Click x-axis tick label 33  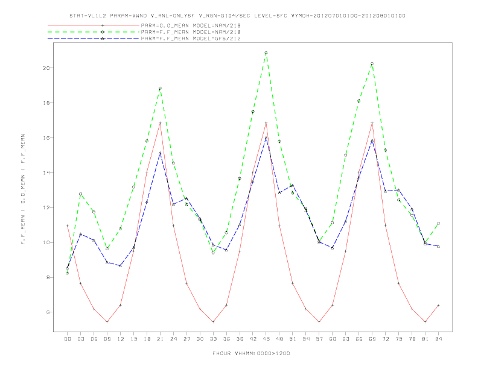coord(213,339)
